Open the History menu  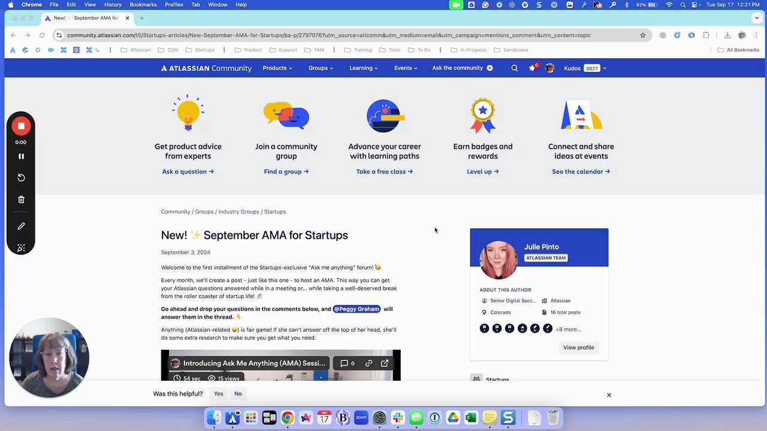[113, 5]
